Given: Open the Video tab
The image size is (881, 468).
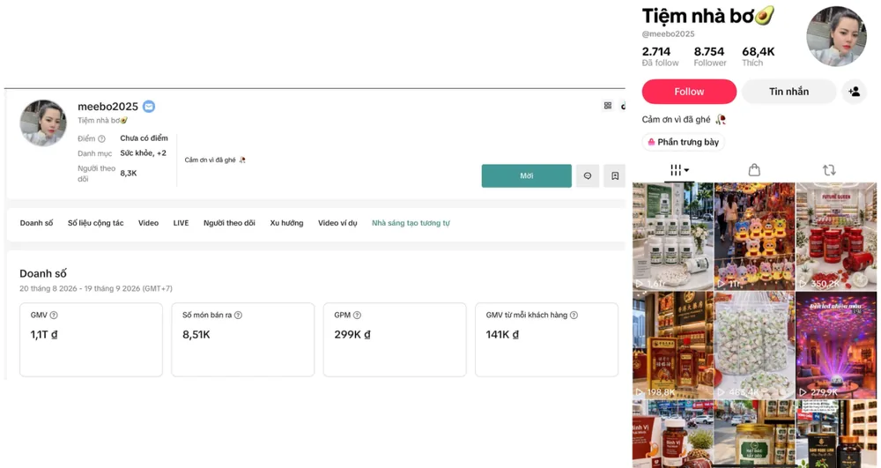Looking at the screenshot, I should tap(148, 223).
